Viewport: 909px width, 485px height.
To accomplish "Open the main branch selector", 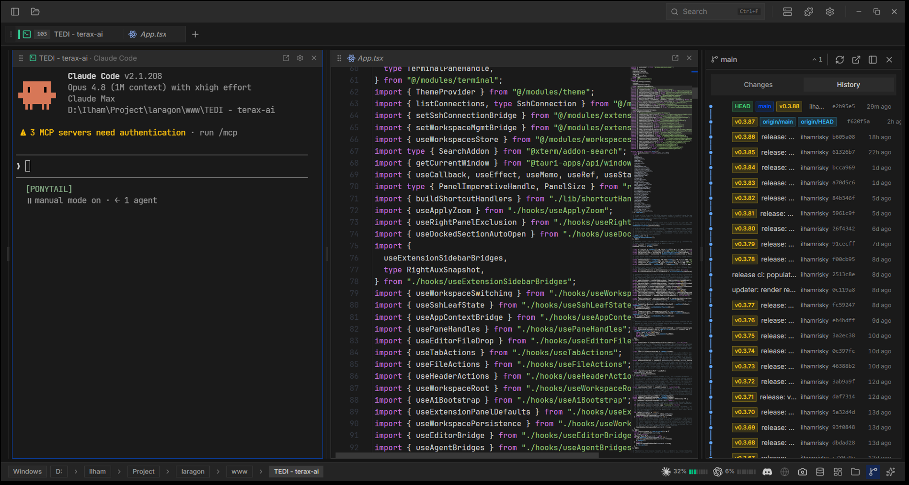I will pyautogui.click(x=724, y=59).
